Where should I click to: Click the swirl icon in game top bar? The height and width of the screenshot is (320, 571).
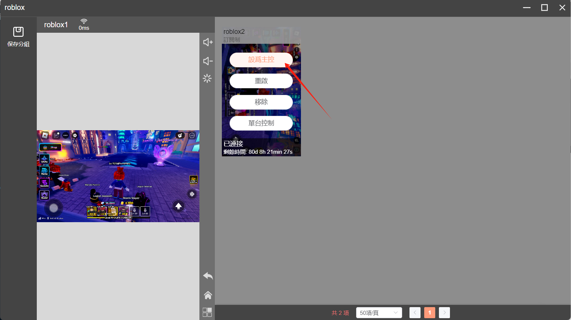click(75, 135)
